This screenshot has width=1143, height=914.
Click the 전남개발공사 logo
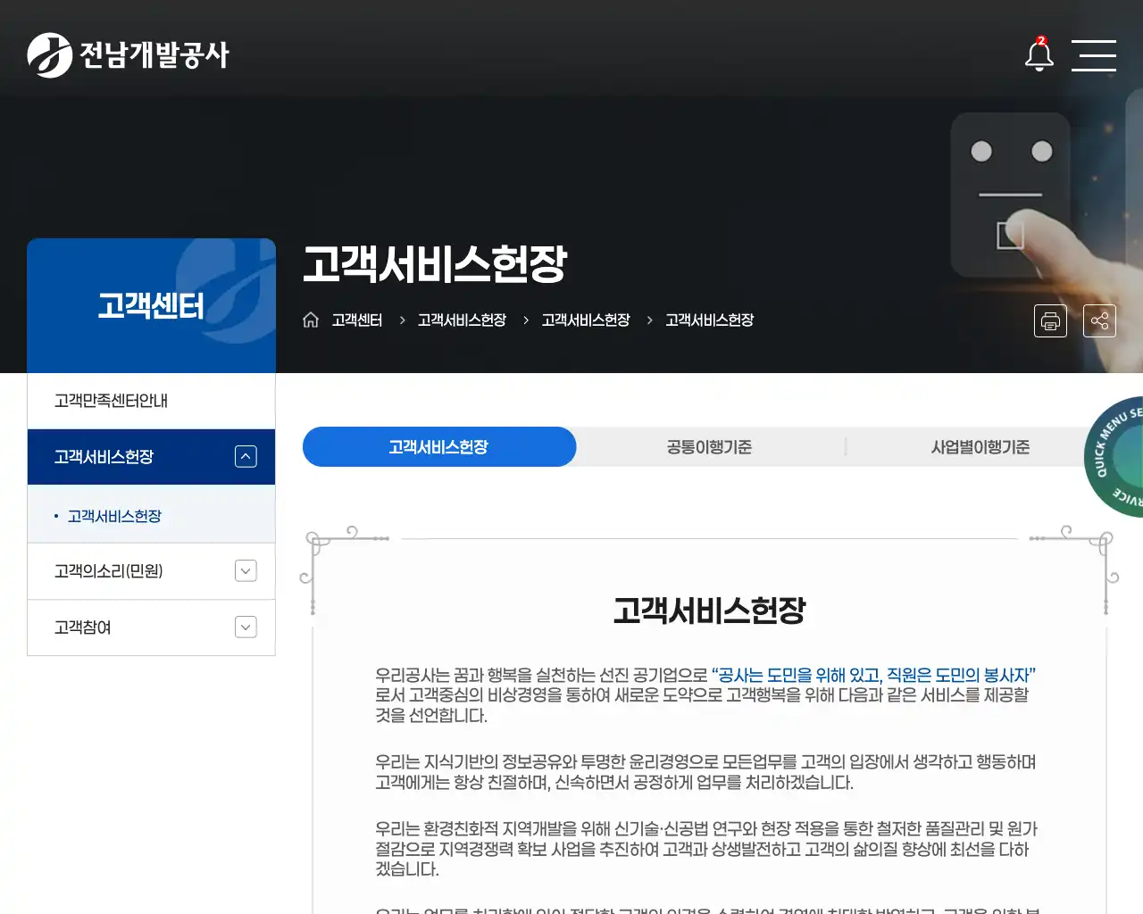(x=129, y=55)
